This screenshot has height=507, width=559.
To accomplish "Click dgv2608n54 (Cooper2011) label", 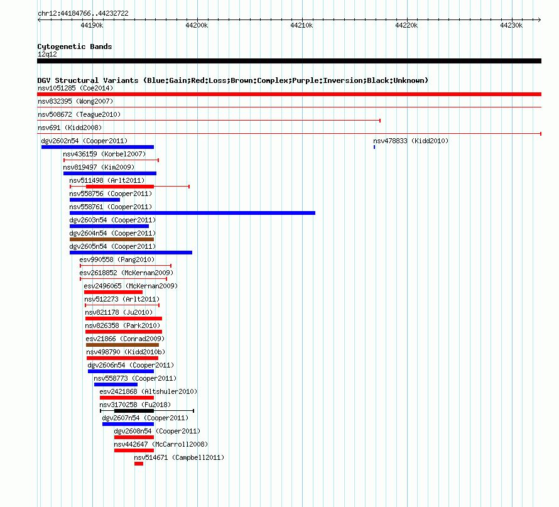I will 157,431.
